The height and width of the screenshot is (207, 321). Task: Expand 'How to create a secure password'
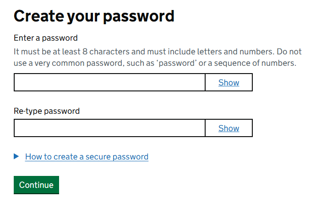87,157
